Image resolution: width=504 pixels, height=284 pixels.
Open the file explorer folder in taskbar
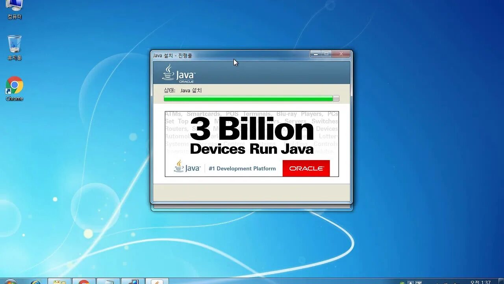(59, 282)
